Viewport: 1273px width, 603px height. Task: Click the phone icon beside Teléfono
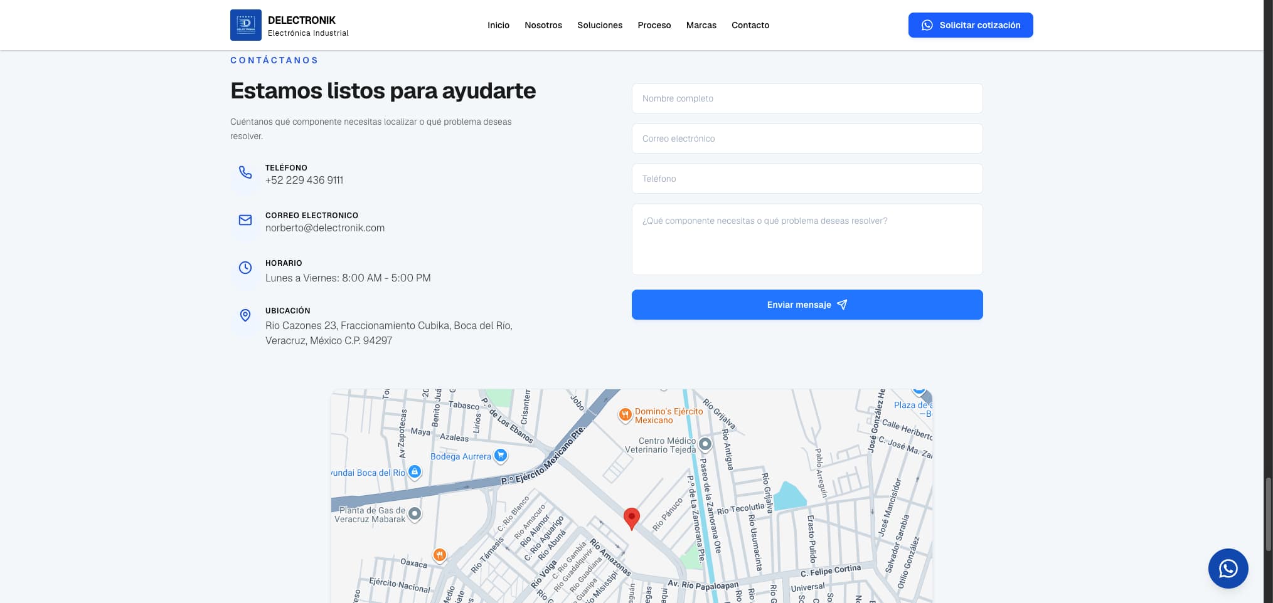pos(245,172)
